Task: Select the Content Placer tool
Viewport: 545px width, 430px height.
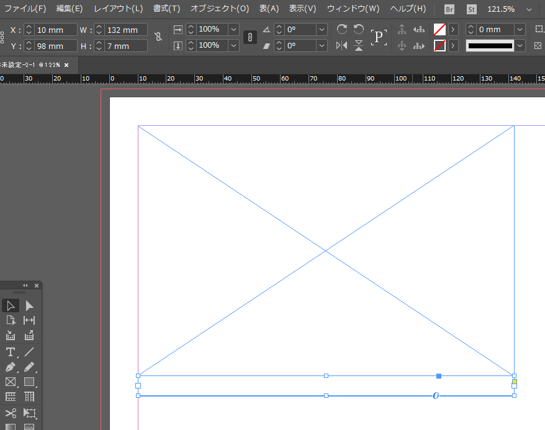Action: point(29,335)
